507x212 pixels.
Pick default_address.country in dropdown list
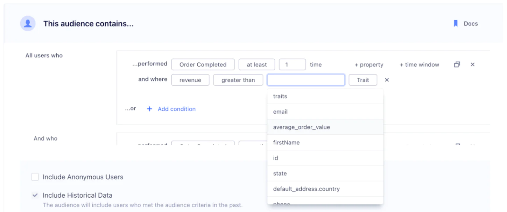(306, 189)
